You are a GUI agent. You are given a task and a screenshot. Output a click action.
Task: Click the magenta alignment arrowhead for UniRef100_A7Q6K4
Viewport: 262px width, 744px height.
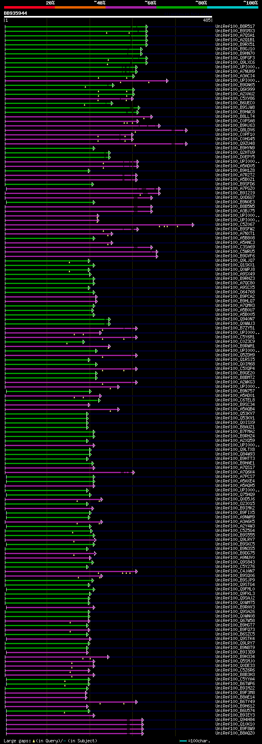click(133, 472)
